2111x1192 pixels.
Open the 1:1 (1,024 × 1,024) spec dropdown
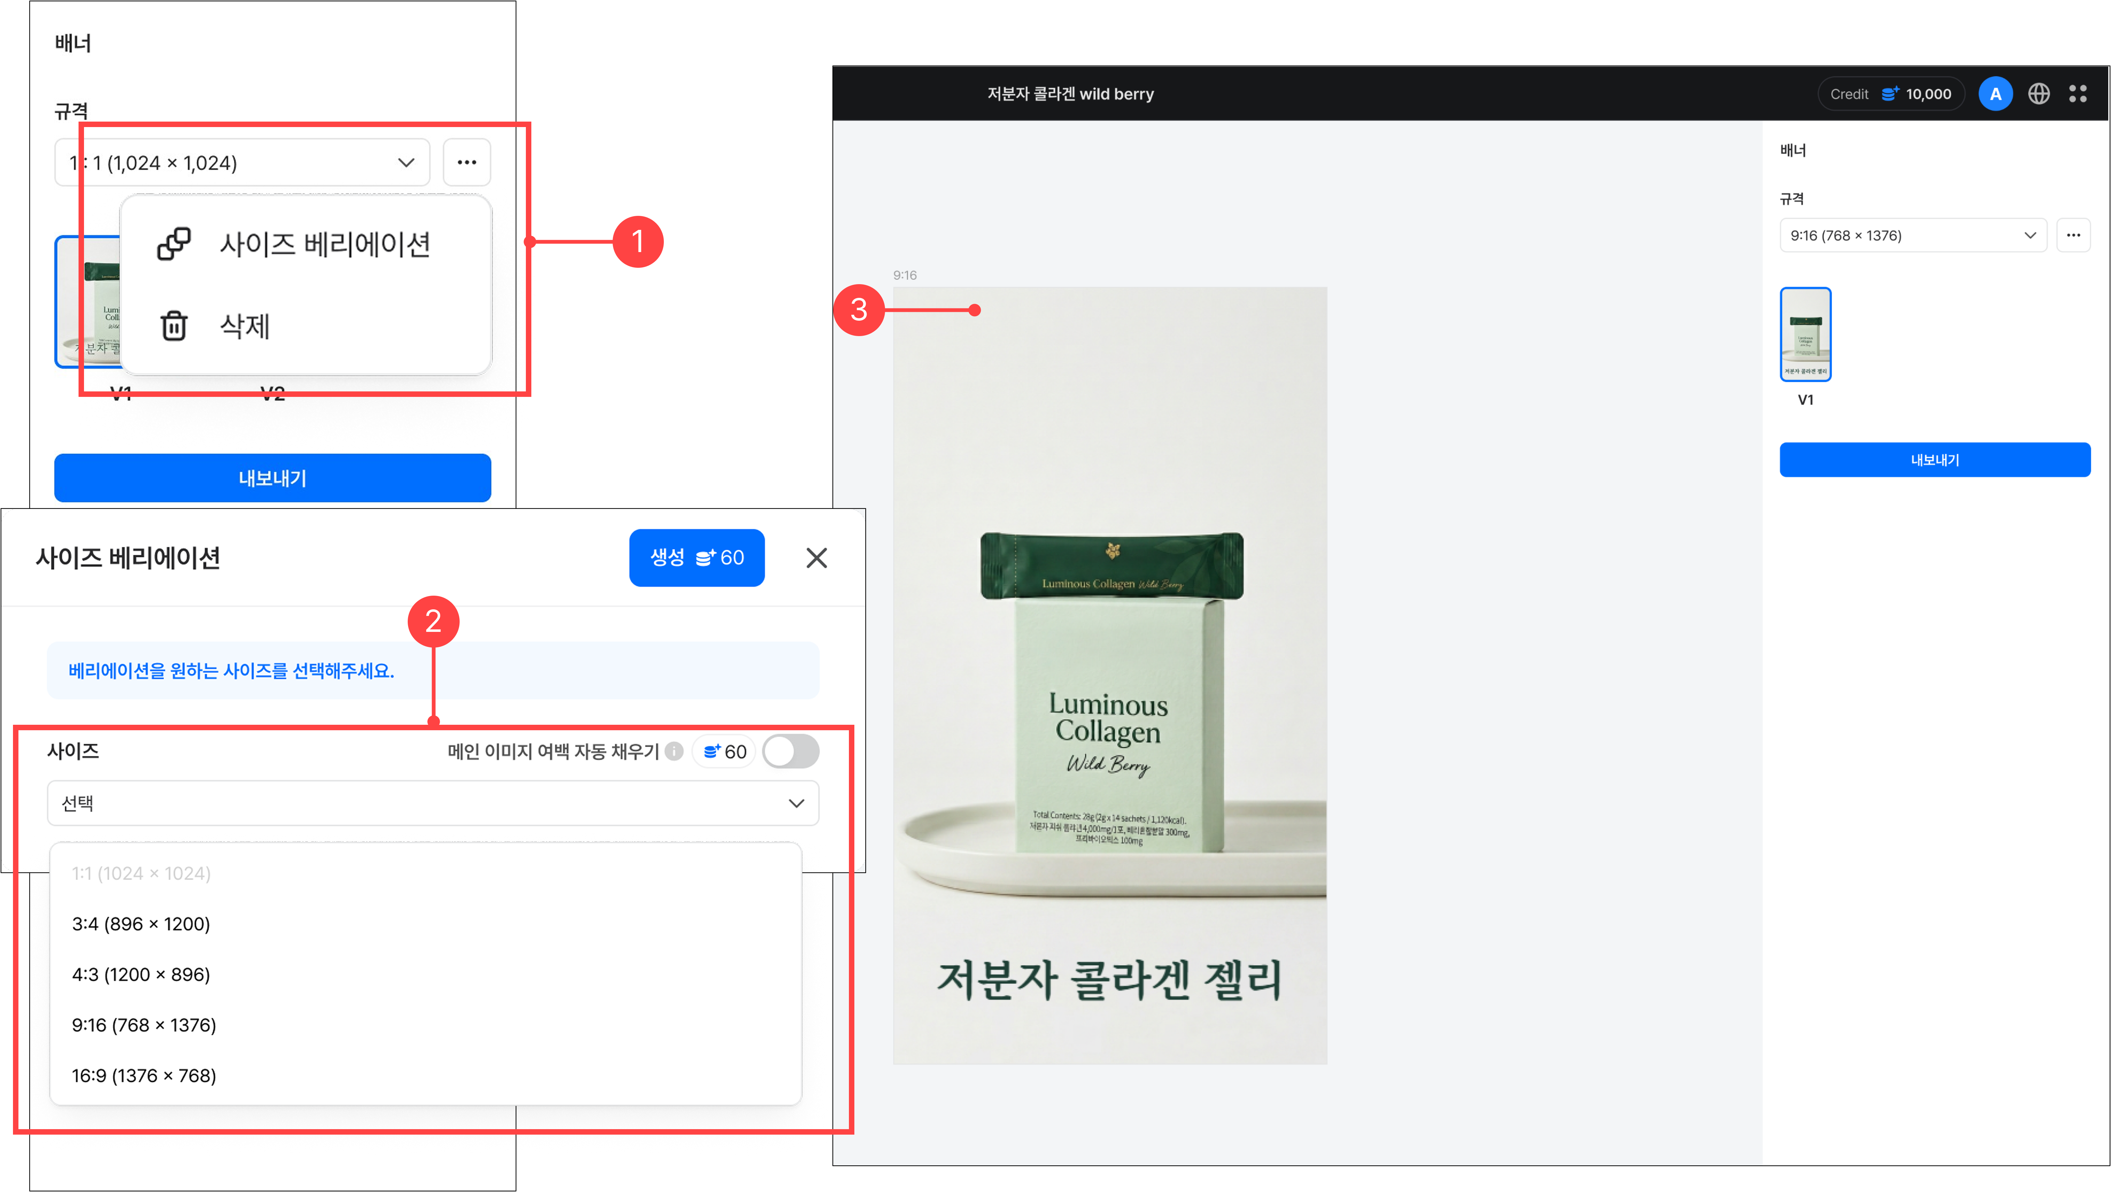(242, 162)
